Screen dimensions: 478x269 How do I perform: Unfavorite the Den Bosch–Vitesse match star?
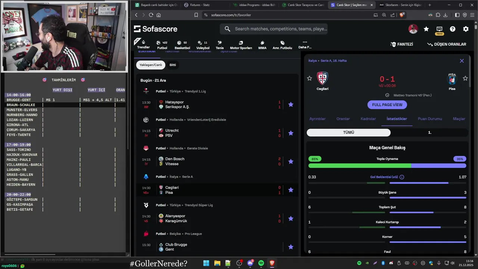pyautogui.click(x=291, y=161)
